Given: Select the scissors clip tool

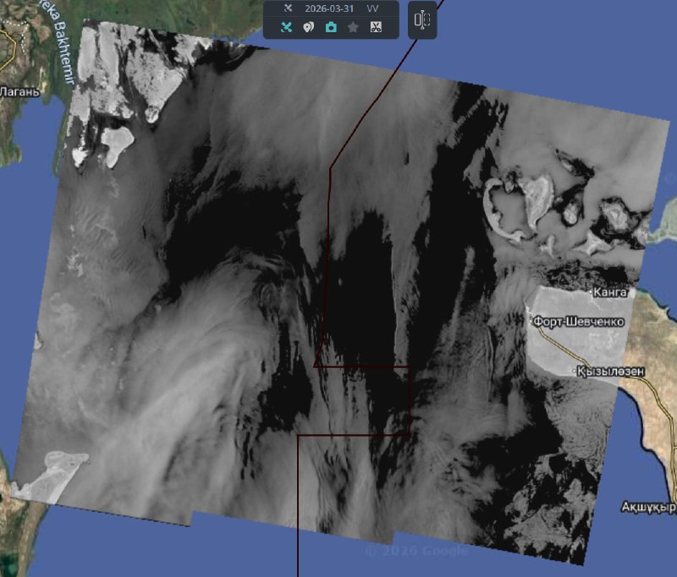Looking at the screenshot, I should 376,27.
